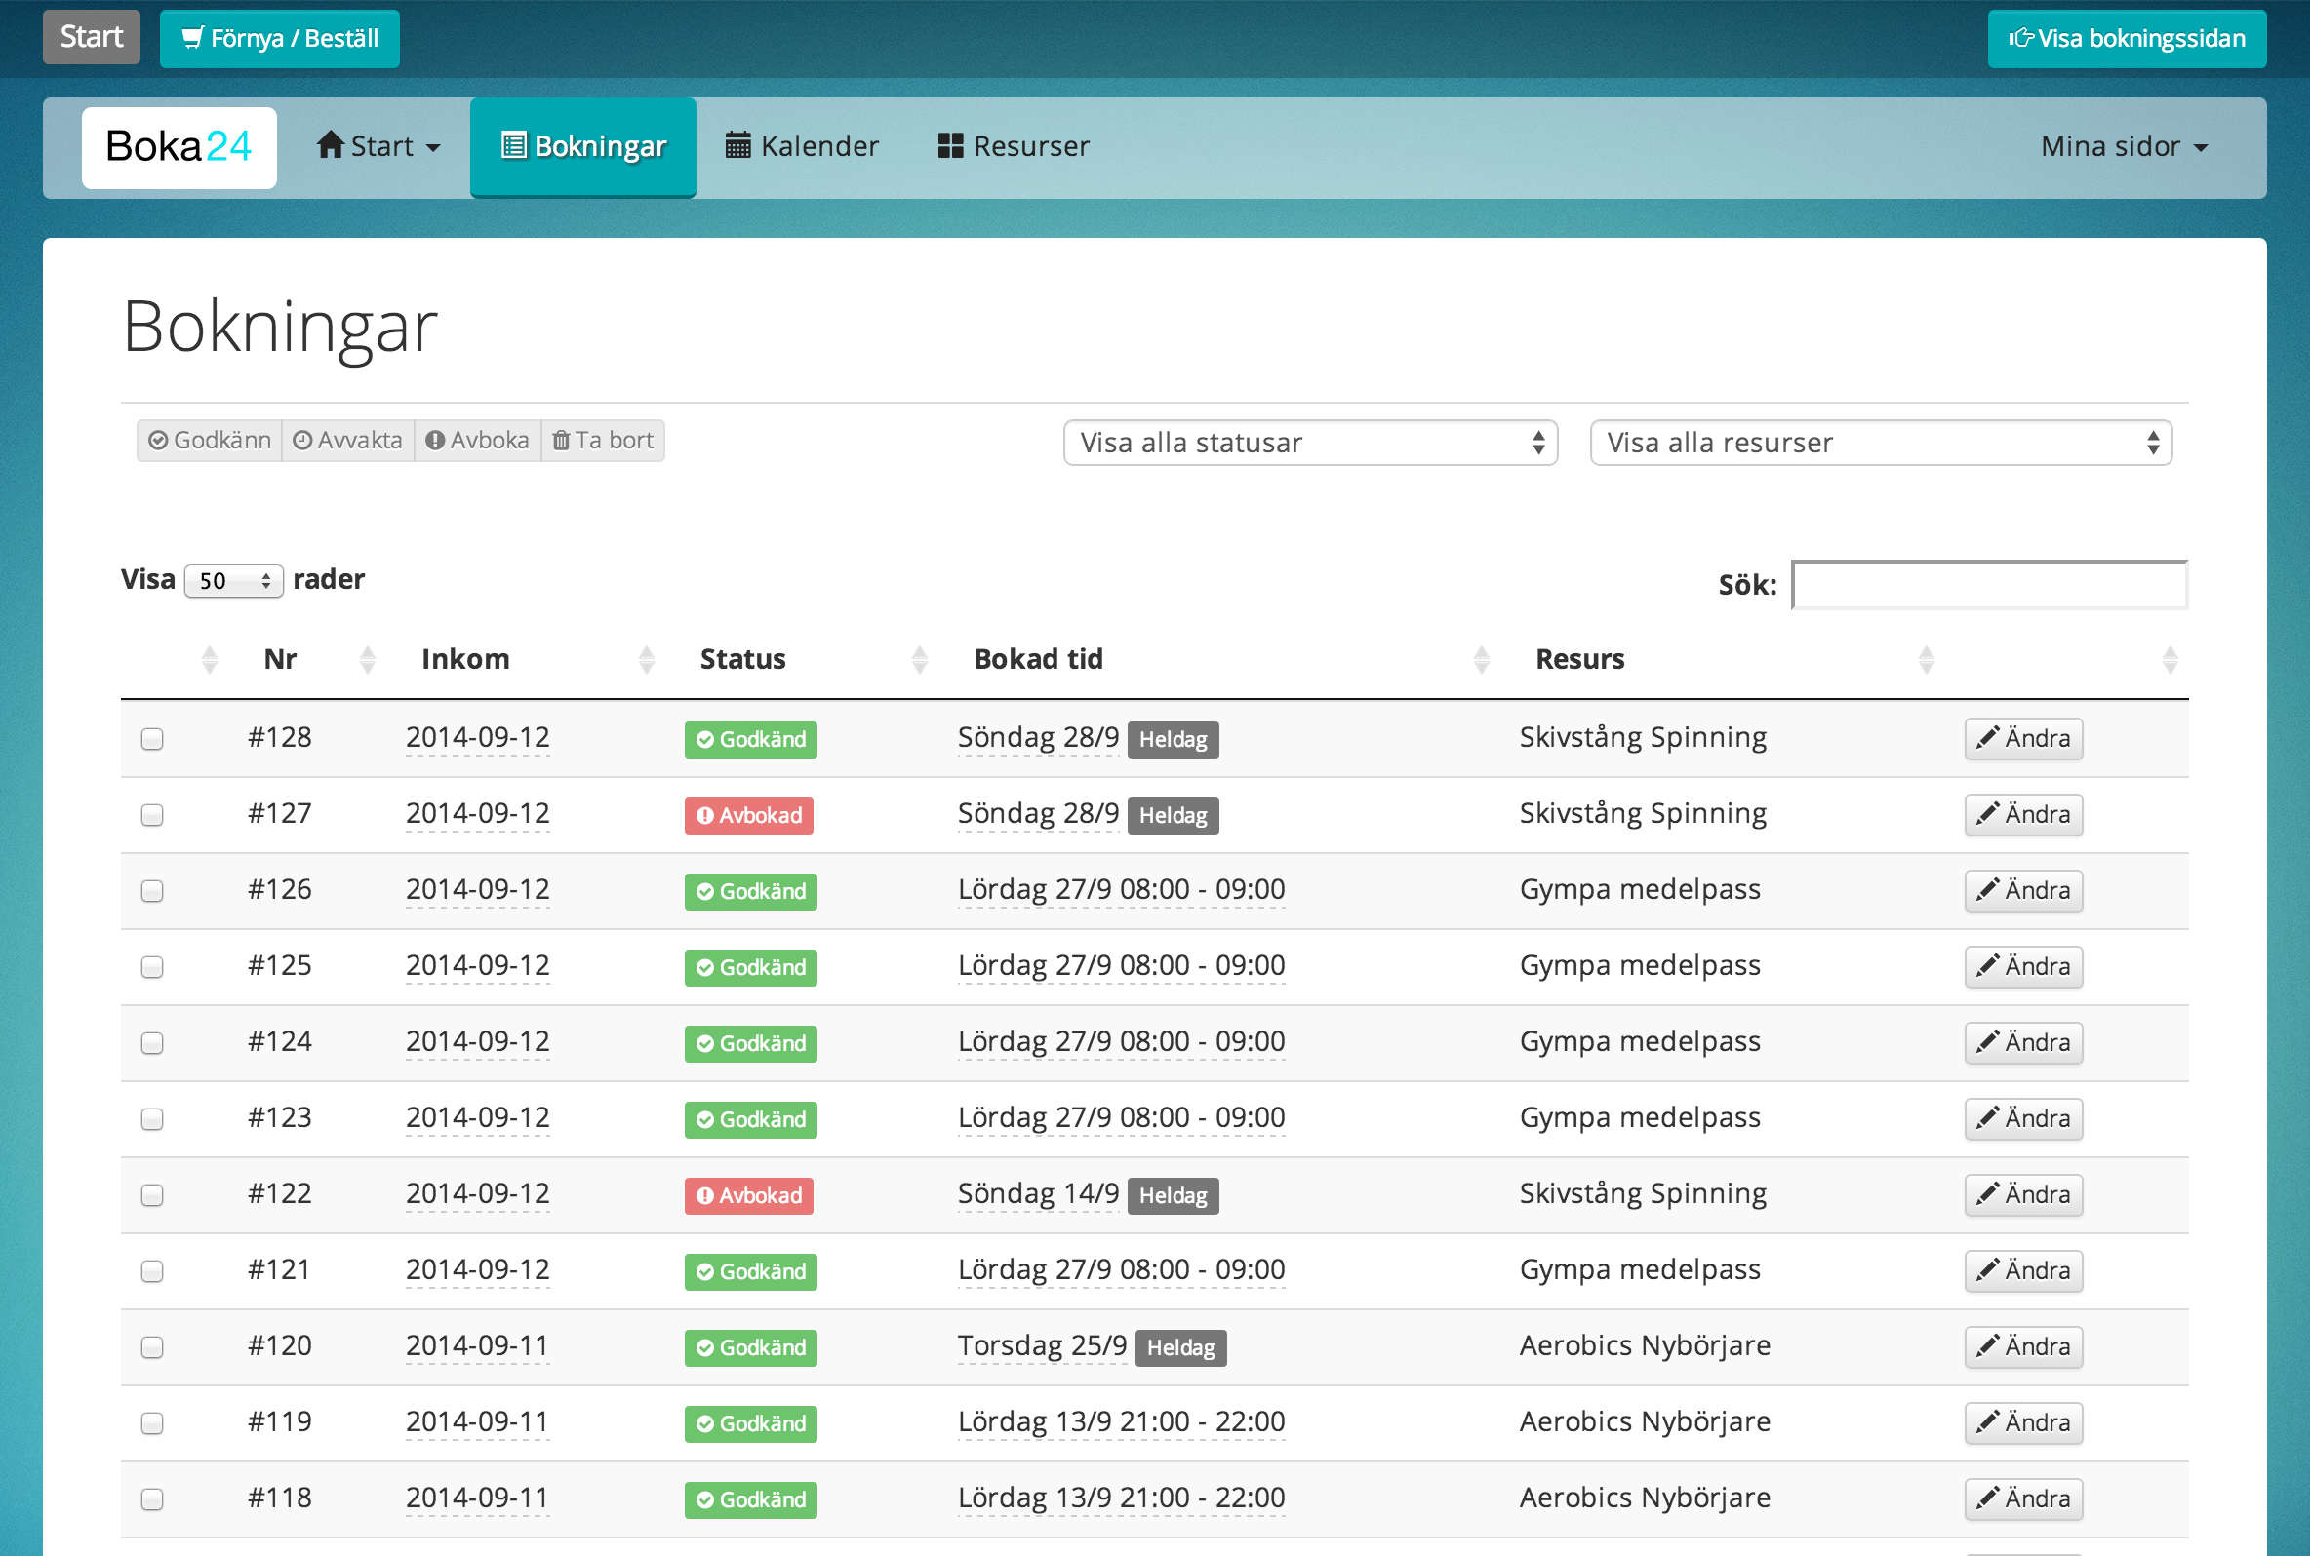The image size is (2310, 1556).
Task: Select checkbox for booking #127
Action: (152, 816)
